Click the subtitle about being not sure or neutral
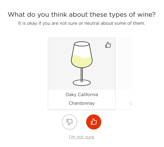 point(82,23)
